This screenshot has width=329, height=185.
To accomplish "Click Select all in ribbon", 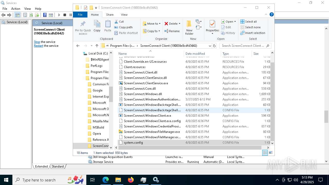I will tap(249, 22).
